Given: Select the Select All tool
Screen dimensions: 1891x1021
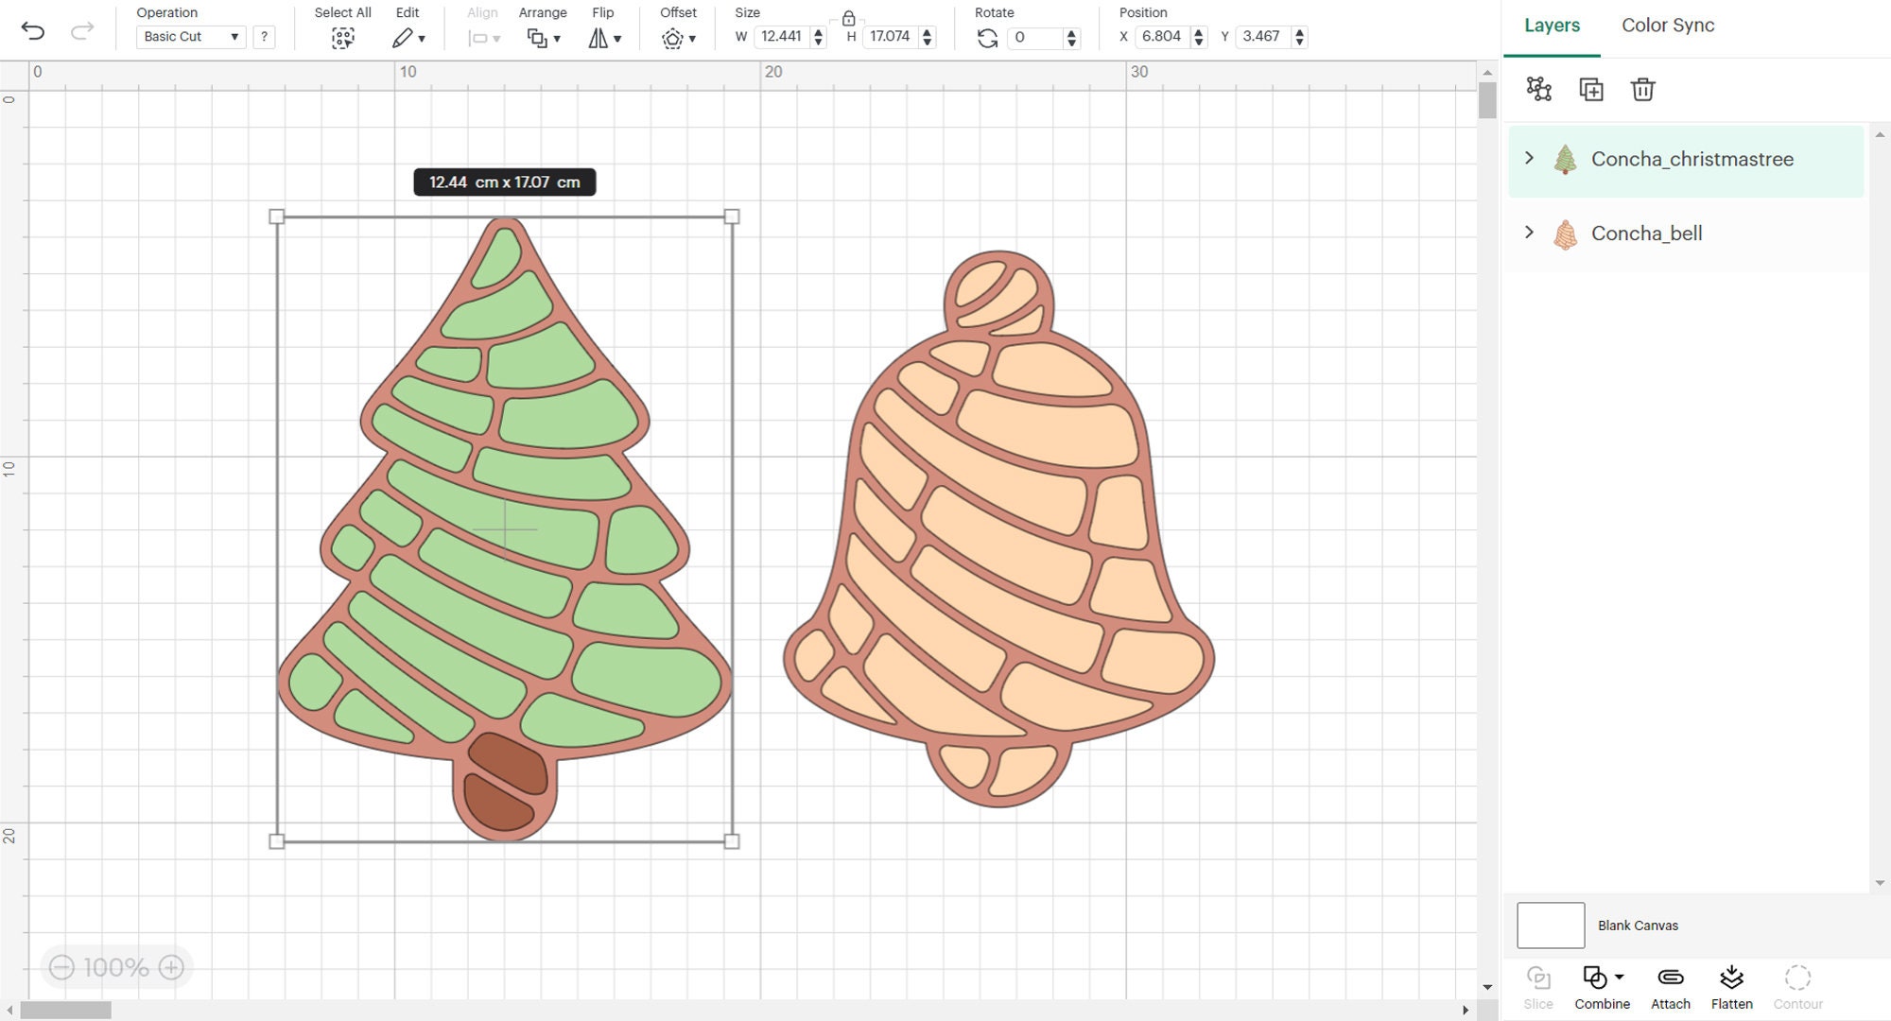Looking at the screenshot, I should [342, 37].
